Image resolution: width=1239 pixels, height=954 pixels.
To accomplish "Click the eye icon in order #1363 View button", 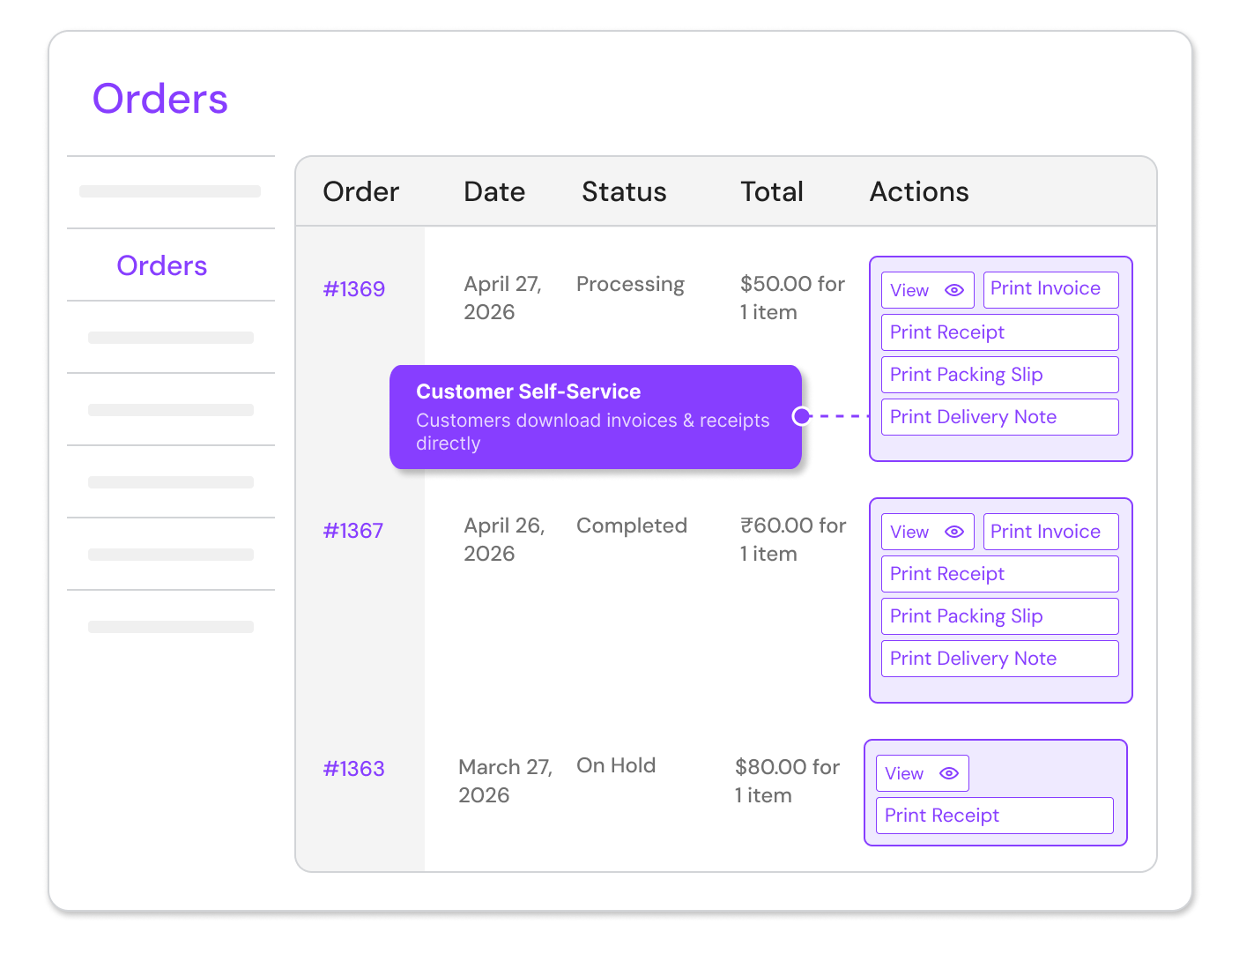I will (948, 773).
